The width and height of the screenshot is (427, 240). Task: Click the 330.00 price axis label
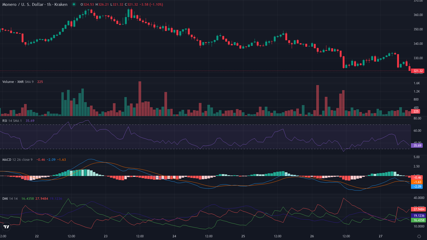tap(418, 58)
